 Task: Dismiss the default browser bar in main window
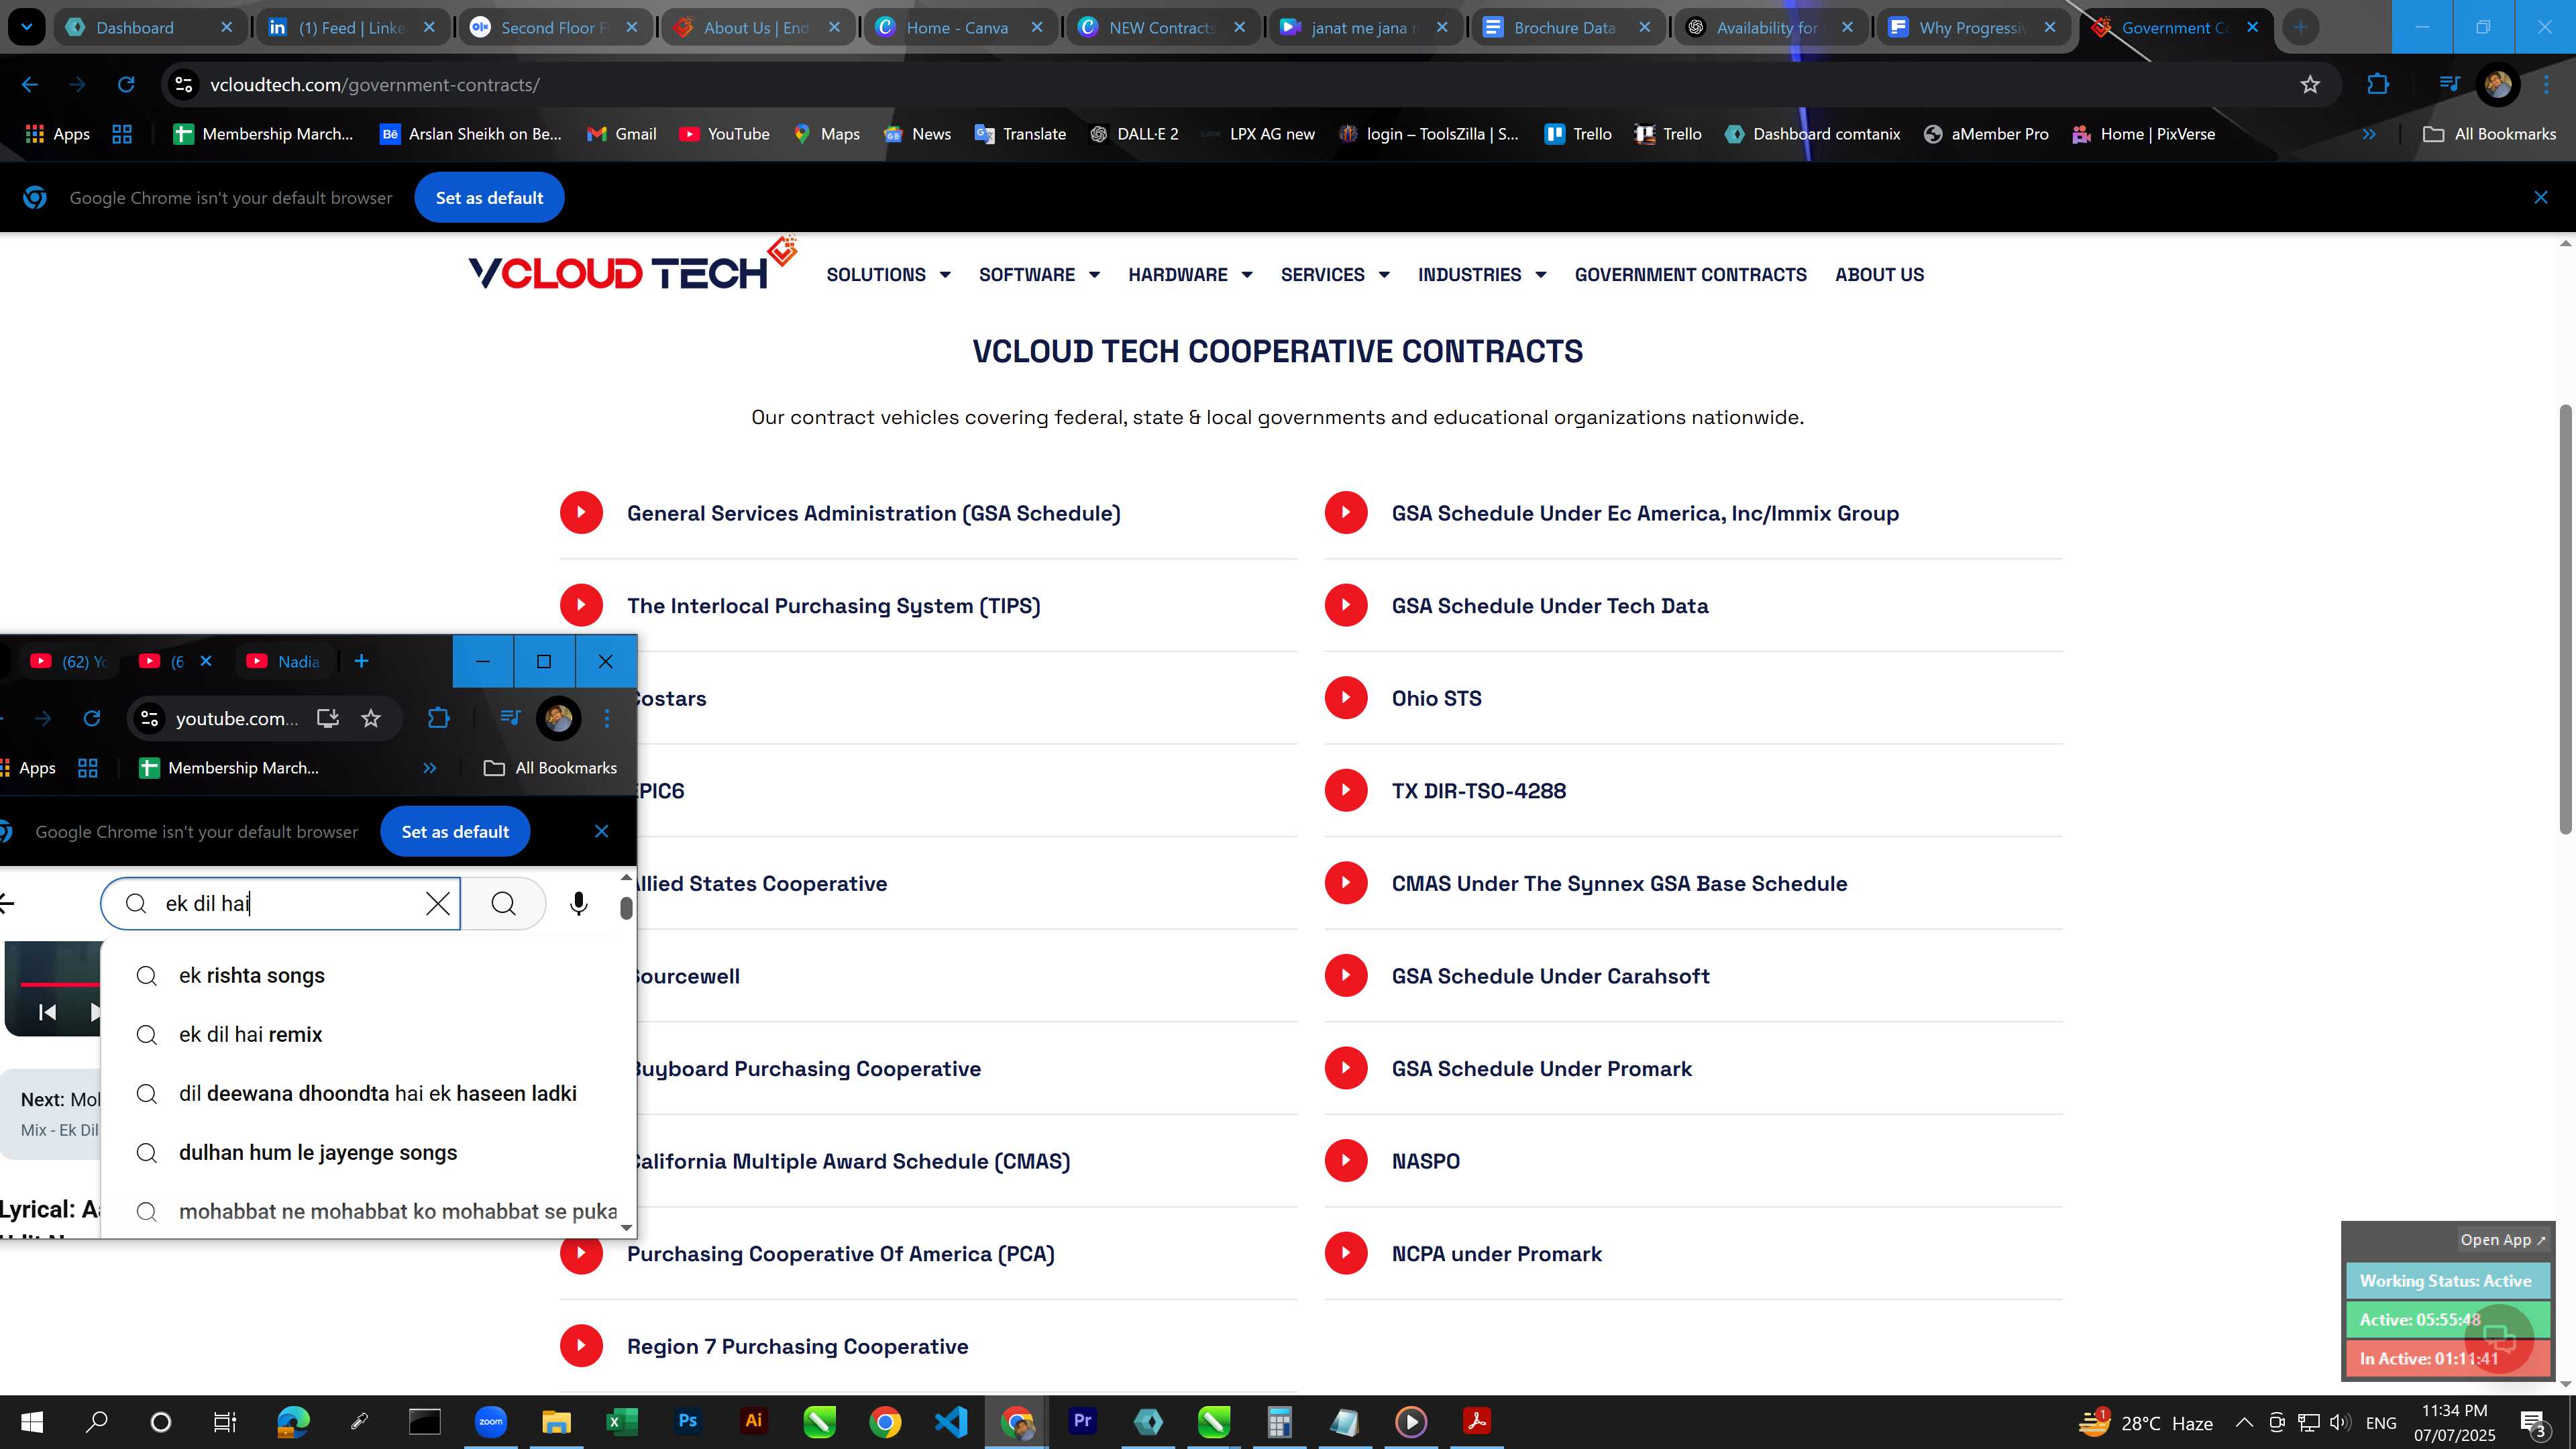(2540, 198)
